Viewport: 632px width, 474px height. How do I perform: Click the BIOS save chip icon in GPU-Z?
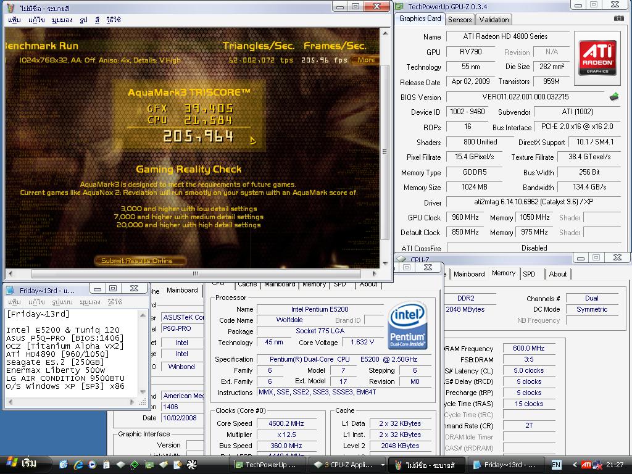tap(614, 97)
